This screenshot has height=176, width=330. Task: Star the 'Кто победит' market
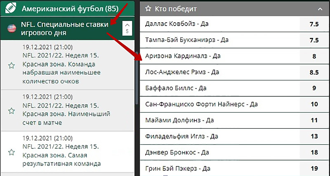pyautogui.click(x=148, y=9)
